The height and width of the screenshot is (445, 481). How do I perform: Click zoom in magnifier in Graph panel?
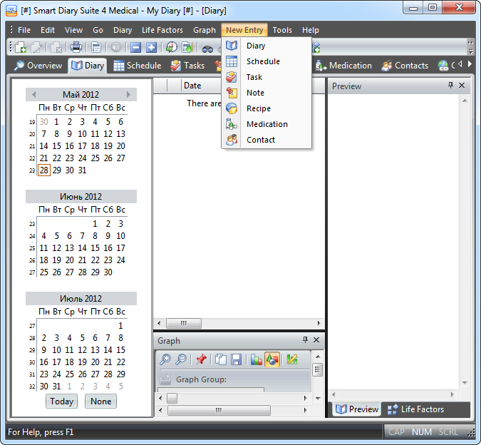pos(165,359)
